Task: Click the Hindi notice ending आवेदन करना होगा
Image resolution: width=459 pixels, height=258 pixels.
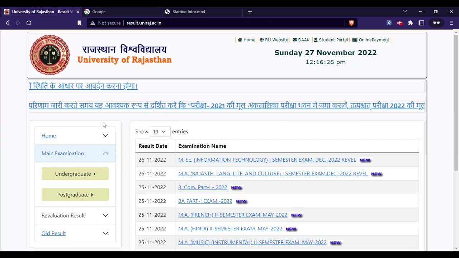Action: point(83,86)
